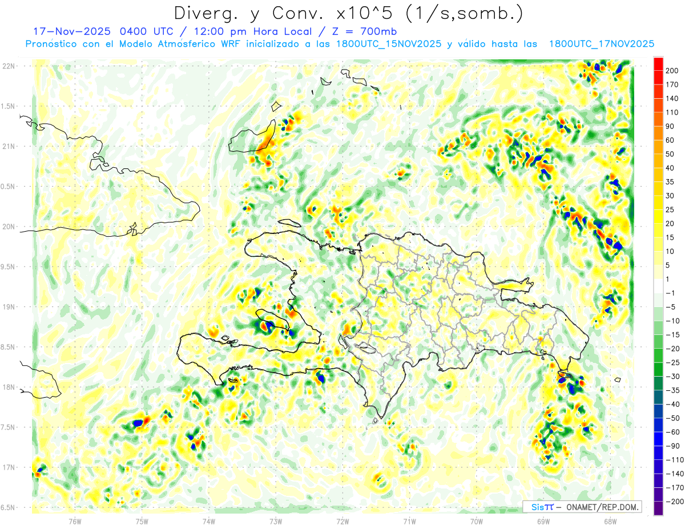The image size is (685, 529).
Task: Click the '20N' latitude label
Action: click(9, 227)
